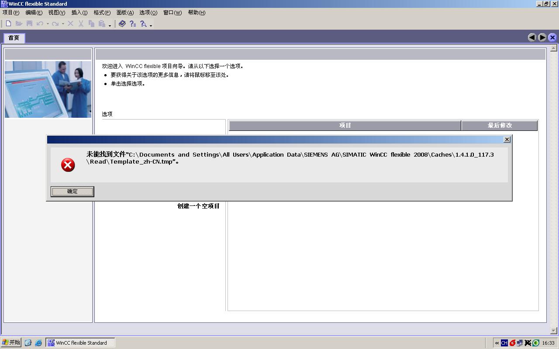559x349 pixels.
Task: Close the error dialog with its X
Action: point(507,140)
